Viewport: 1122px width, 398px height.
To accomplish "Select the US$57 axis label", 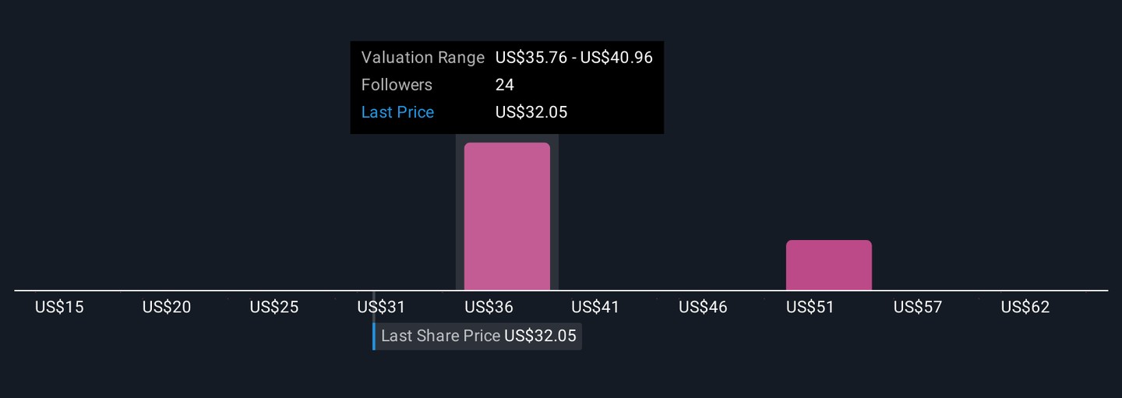I will [917, 308].
